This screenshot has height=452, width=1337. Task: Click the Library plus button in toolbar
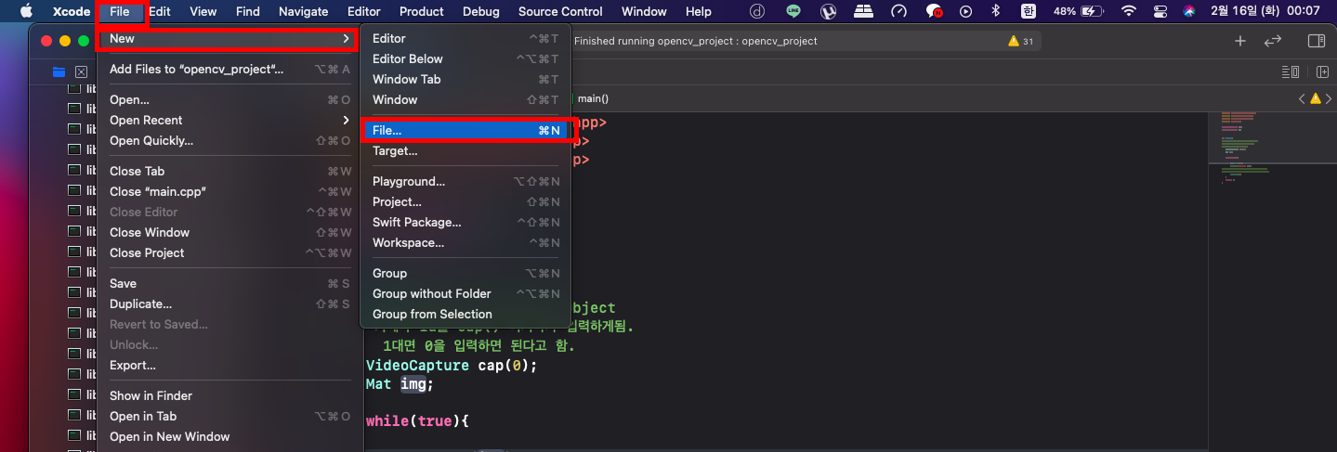tap(1239, 41)
